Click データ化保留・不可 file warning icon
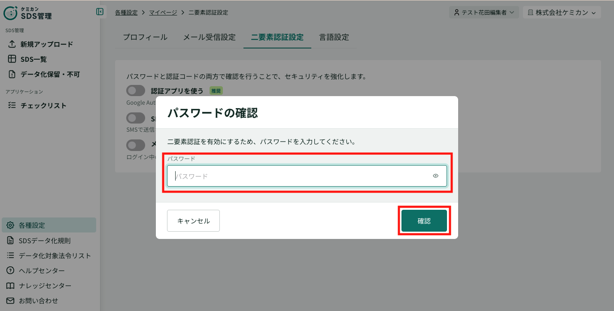 click(x=12, y=74)
